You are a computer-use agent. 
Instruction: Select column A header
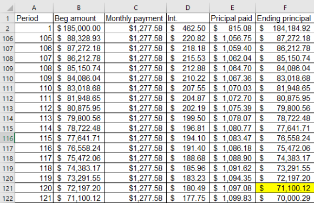click(x=34, y=8)
